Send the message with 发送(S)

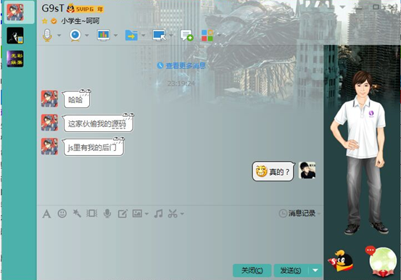pyautogui.click(x=291, y=271)
